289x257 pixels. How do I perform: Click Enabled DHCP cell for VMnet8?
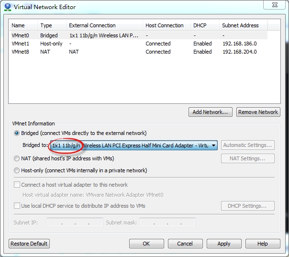coord(202,52)
